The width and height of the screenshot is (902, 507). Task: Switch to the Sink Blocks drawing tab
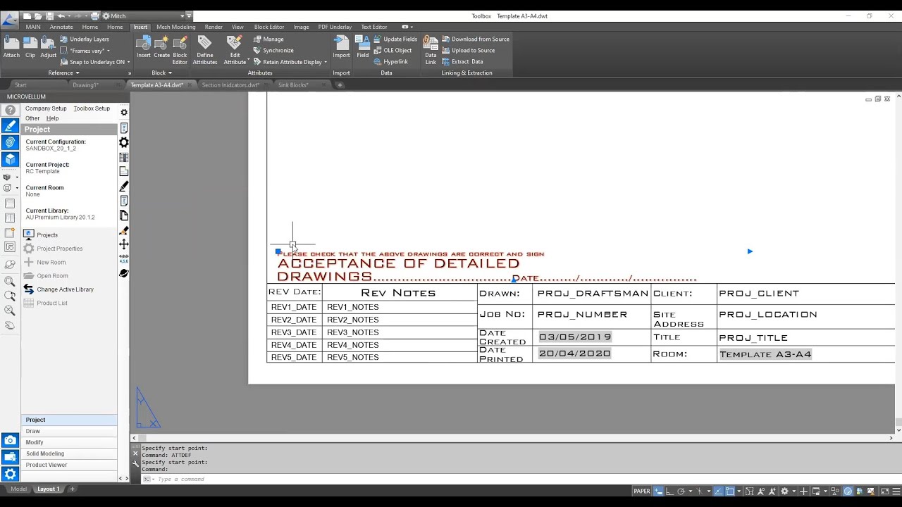click(x=293, y=84)
